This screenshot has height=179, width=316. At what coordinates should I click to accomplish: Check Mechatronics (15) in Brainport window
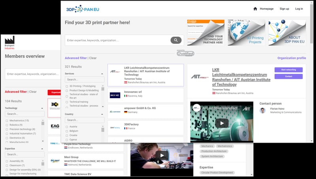coord(7,121)
